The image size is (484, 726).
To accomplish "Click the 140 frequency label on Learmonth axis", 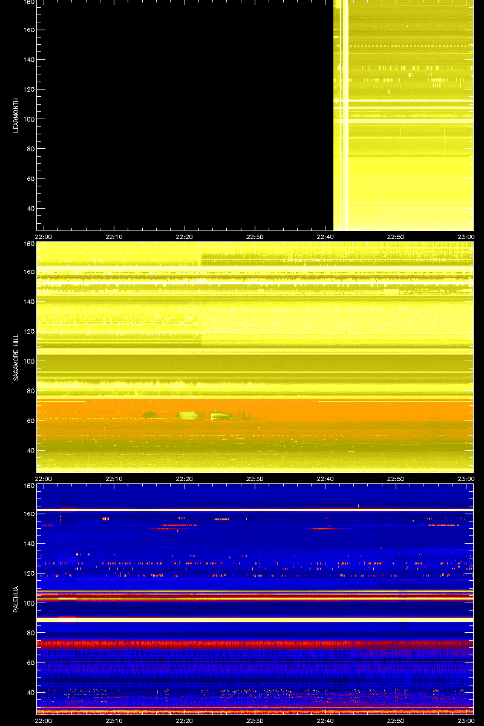I will coord(28,59).
